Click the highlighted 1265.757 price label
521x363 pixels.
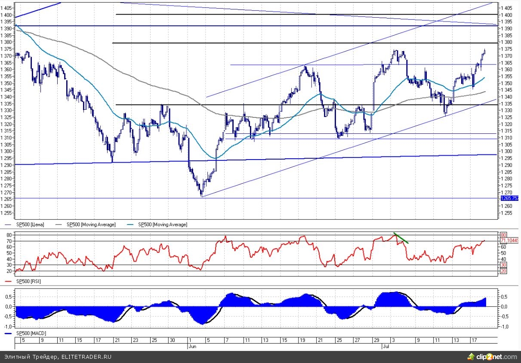(x=510, y=198)
